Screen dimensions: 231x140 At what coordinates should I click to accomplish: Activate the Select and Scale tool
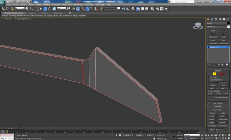pos(54,9)
